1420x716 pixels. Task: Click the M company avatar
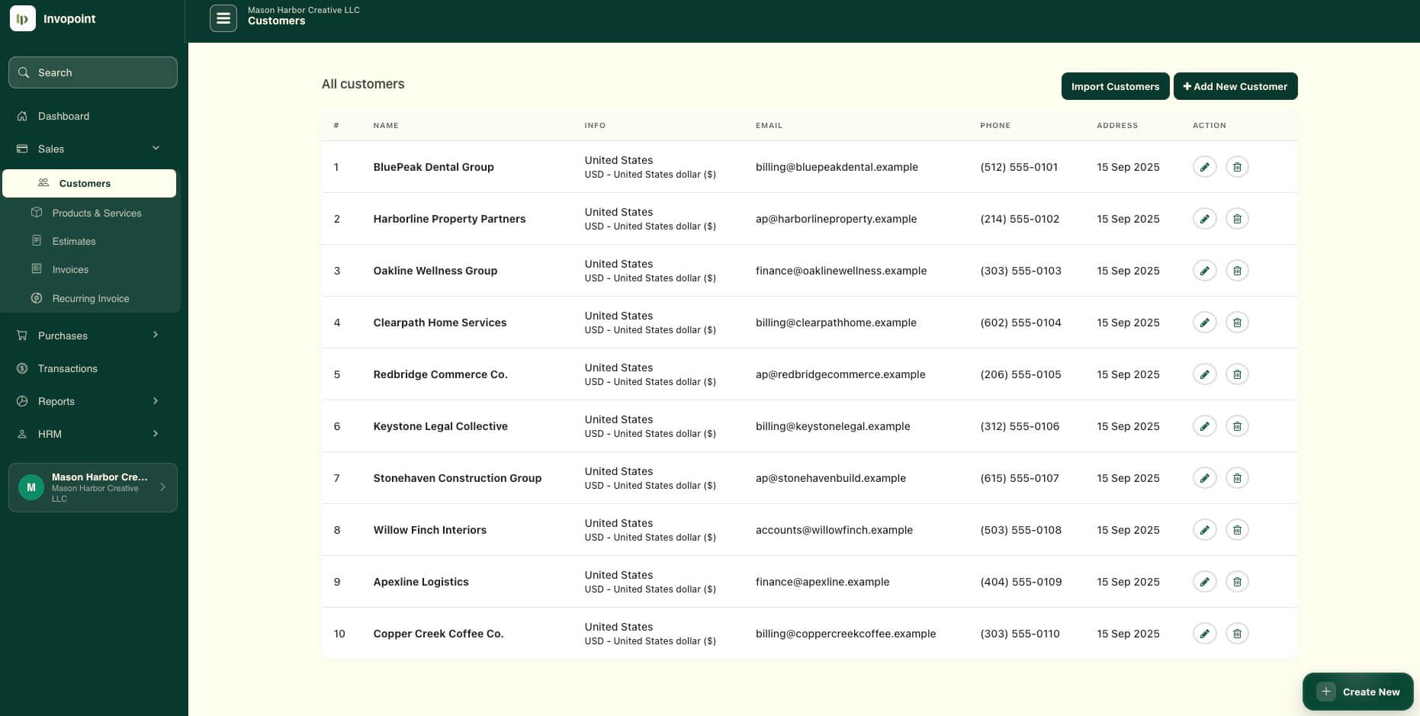pos(31,487)
